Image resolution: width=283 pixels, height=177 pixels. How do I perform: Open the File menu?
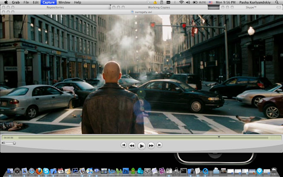pos(26,2)
